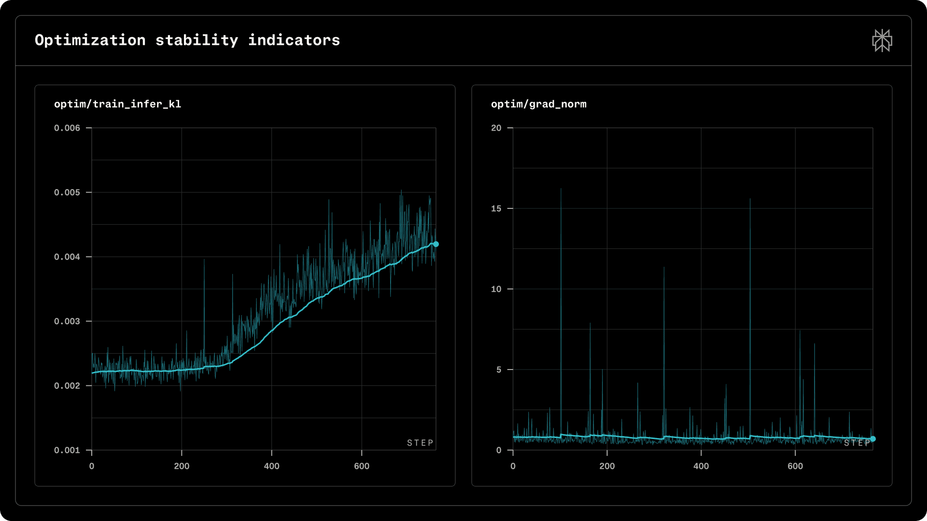
Task: Click the 400 tick label on KL x-axis
Action: (x=271, y=466)
